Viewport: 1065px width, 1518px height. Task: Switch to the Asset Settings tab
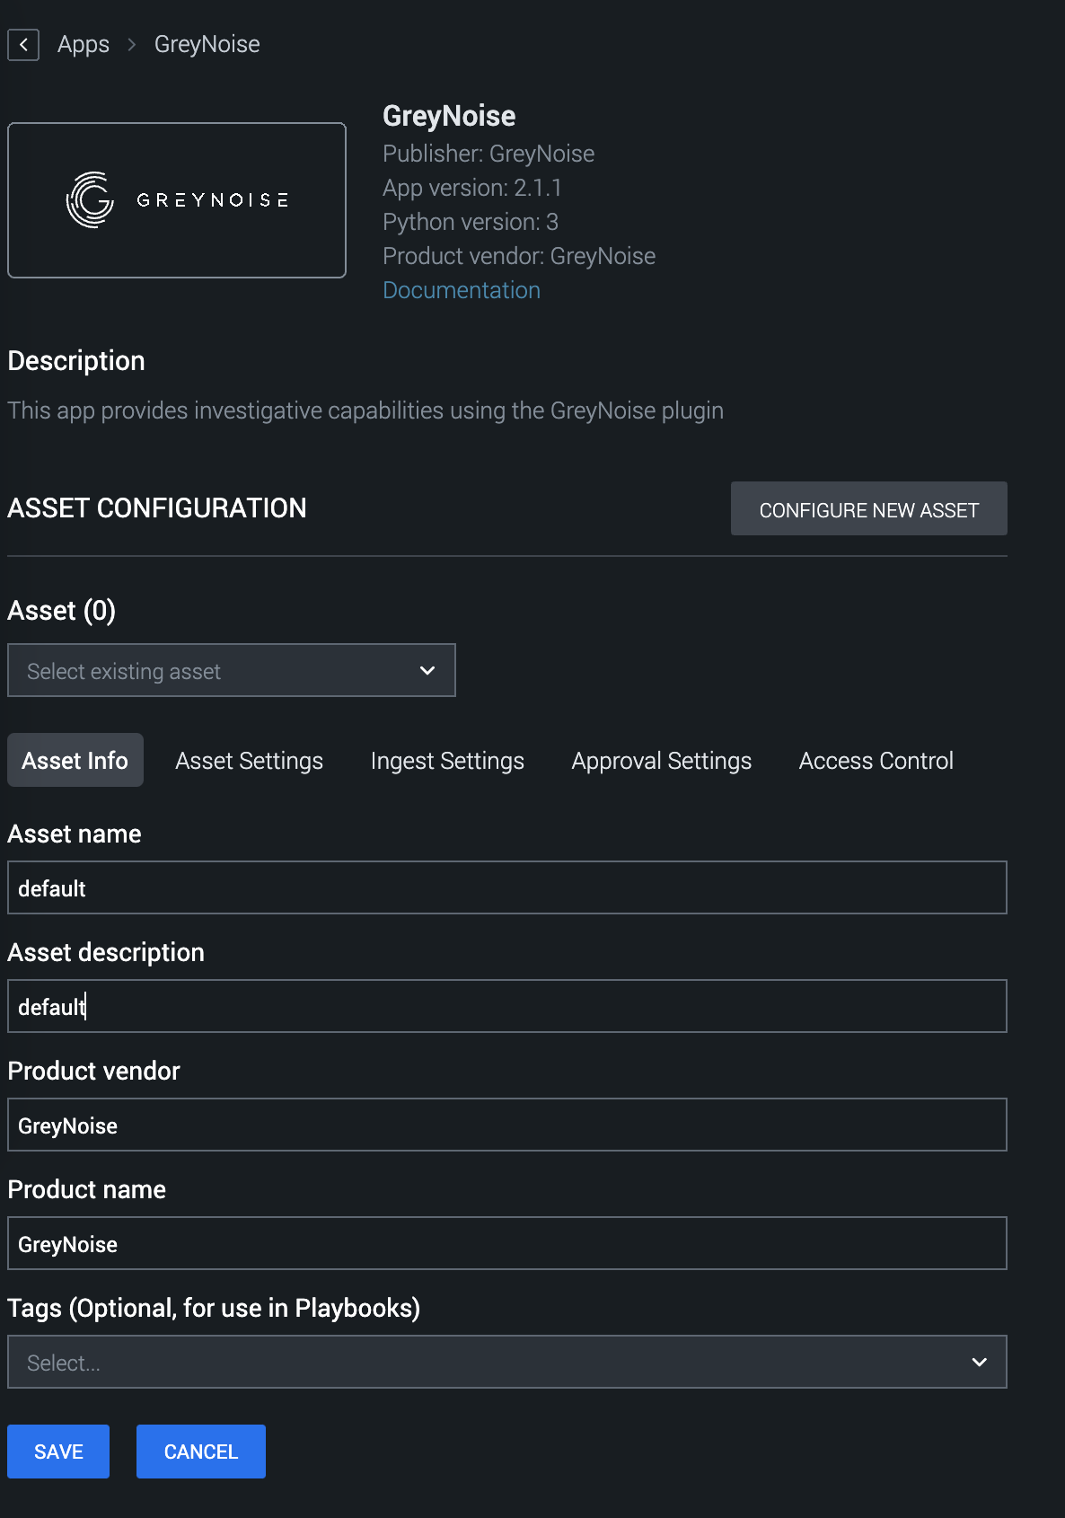pos(249,761)
